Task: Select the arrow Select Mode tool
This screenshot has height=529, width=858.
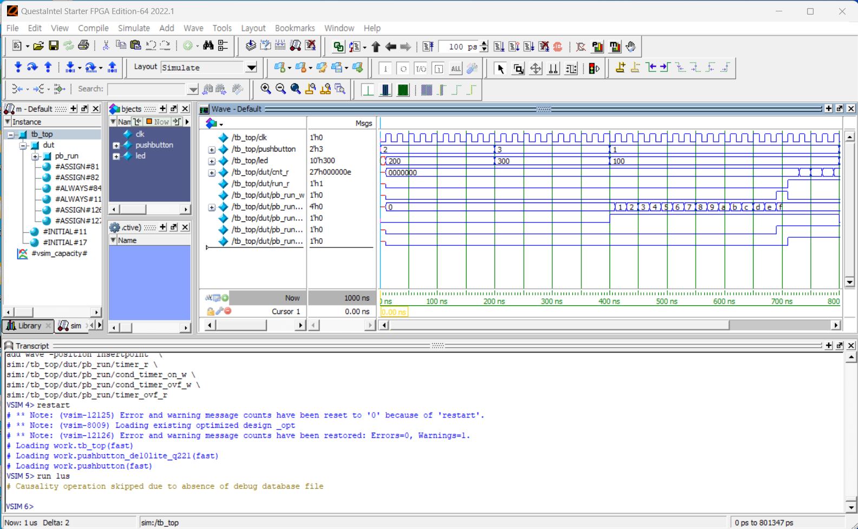Action: coord(500,68)
